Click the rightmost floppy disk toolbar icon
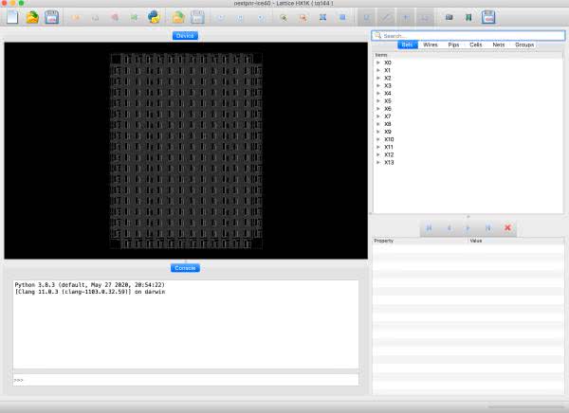Image resolution: width=569 pixels, height=413 pixels. 488,17
